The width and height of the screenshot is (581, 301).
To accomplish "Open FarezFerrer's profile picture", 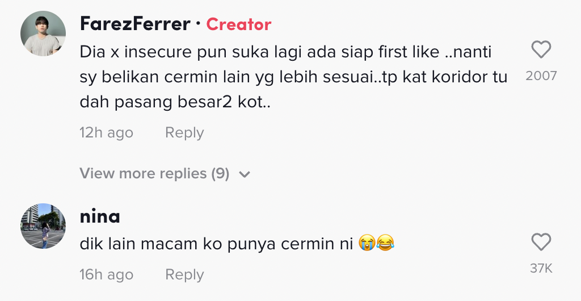I will point(43,34).
